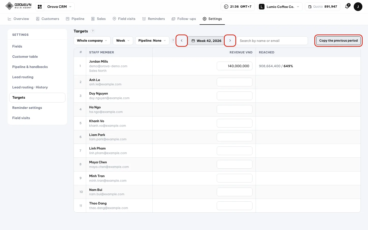Open the Whole company scope dropdown
This screenshot has height=230, width=368.
point(92,41)
